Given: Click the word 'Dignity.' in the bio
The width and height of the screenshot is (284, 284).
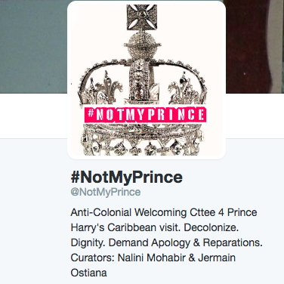Looking at the screenshot, I should click(88, 243).
